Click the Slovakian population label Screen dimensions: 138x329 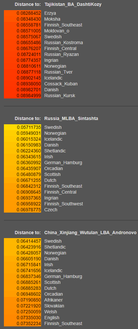pyautogui.click(x=54, y=306)
